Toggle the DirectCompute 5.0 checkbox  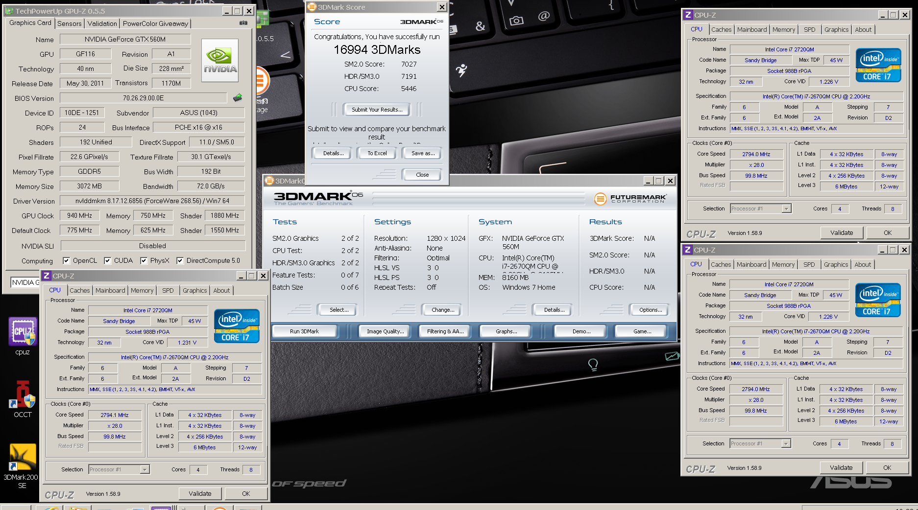click(x=180, y=261)
